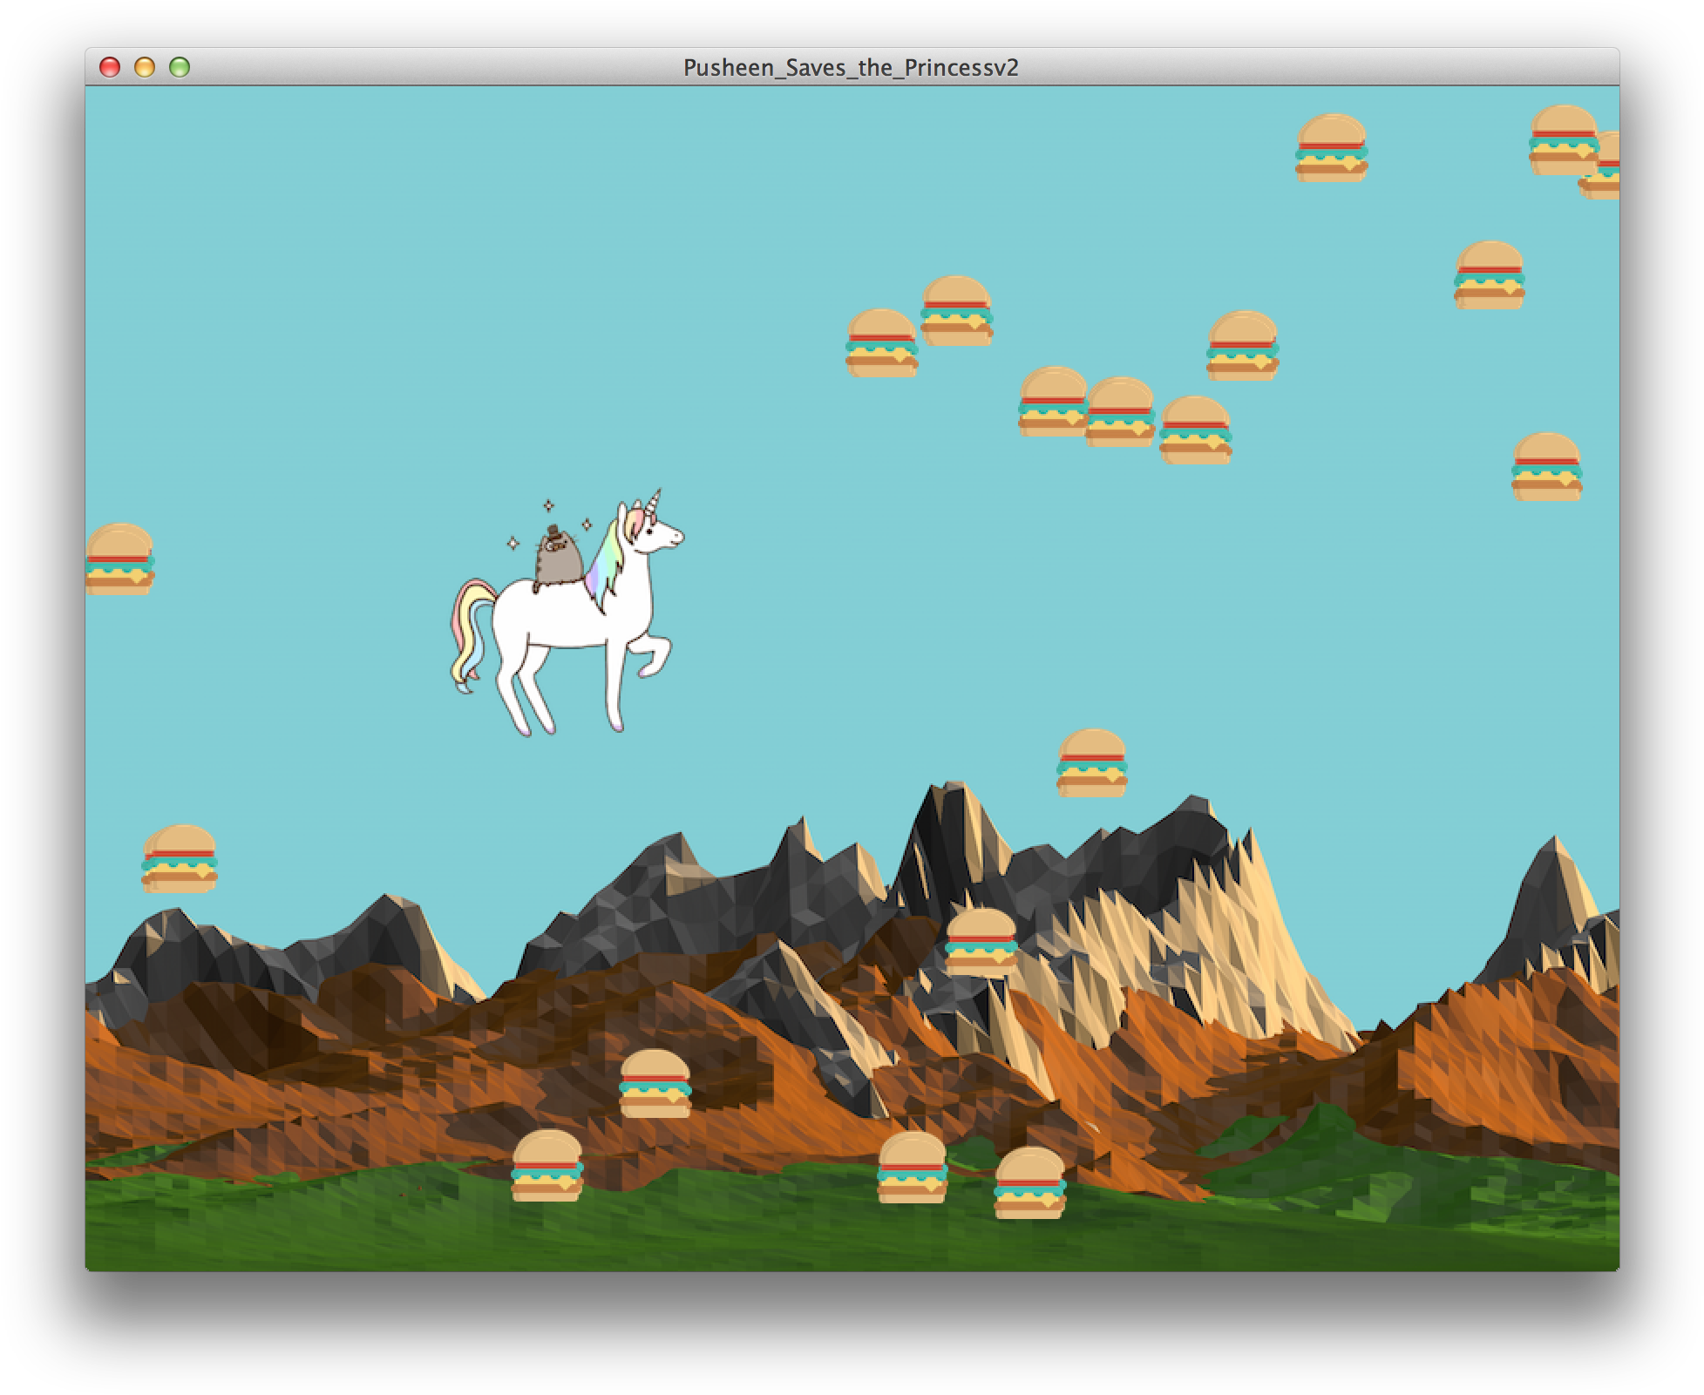Click middle burger in the row of three

(x=1119, y=412)
